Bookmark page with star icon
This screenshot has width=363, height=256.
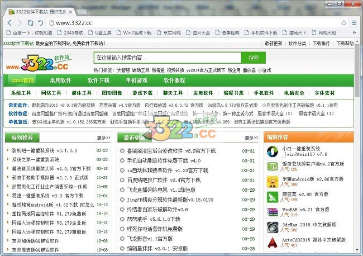[x=344, y=23]
